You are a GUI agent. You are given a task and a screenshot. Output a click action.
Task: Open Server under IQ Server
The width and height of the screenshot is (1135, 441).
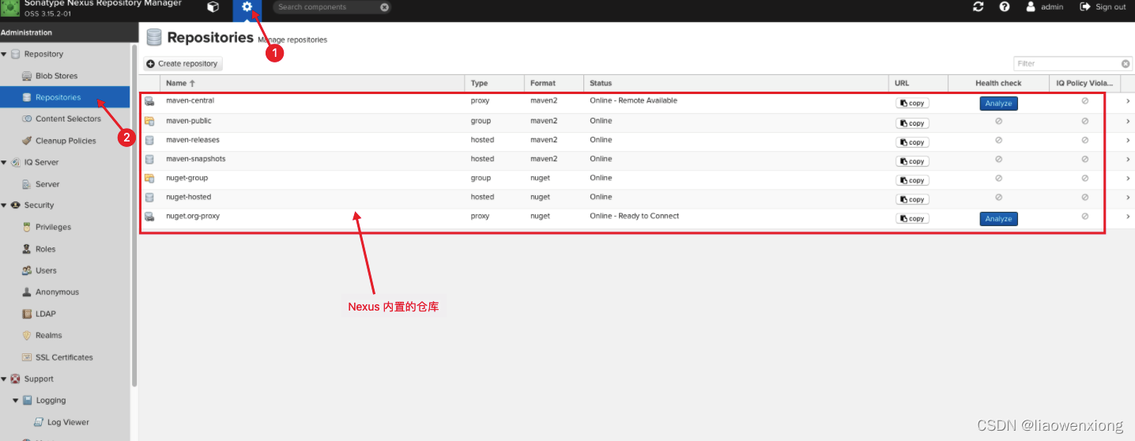coord(47,184)
